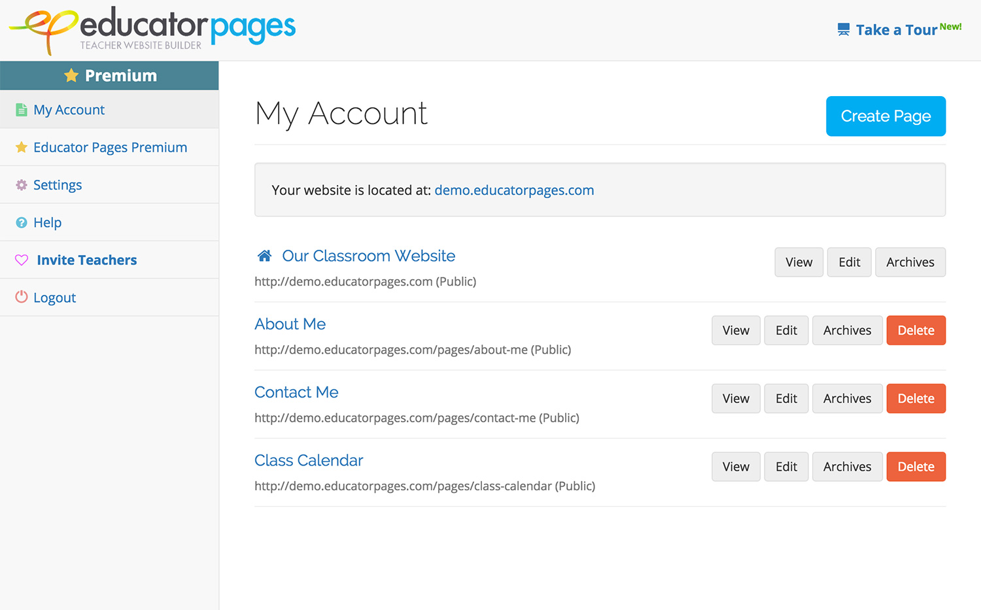Open Archives for Our Classroom Website
The height and width of the screenshot is (610, 981).
(x=910, y=262)
